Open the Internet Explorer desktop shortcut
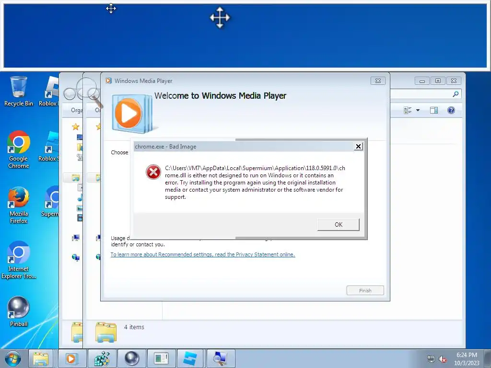 (19, 260)
